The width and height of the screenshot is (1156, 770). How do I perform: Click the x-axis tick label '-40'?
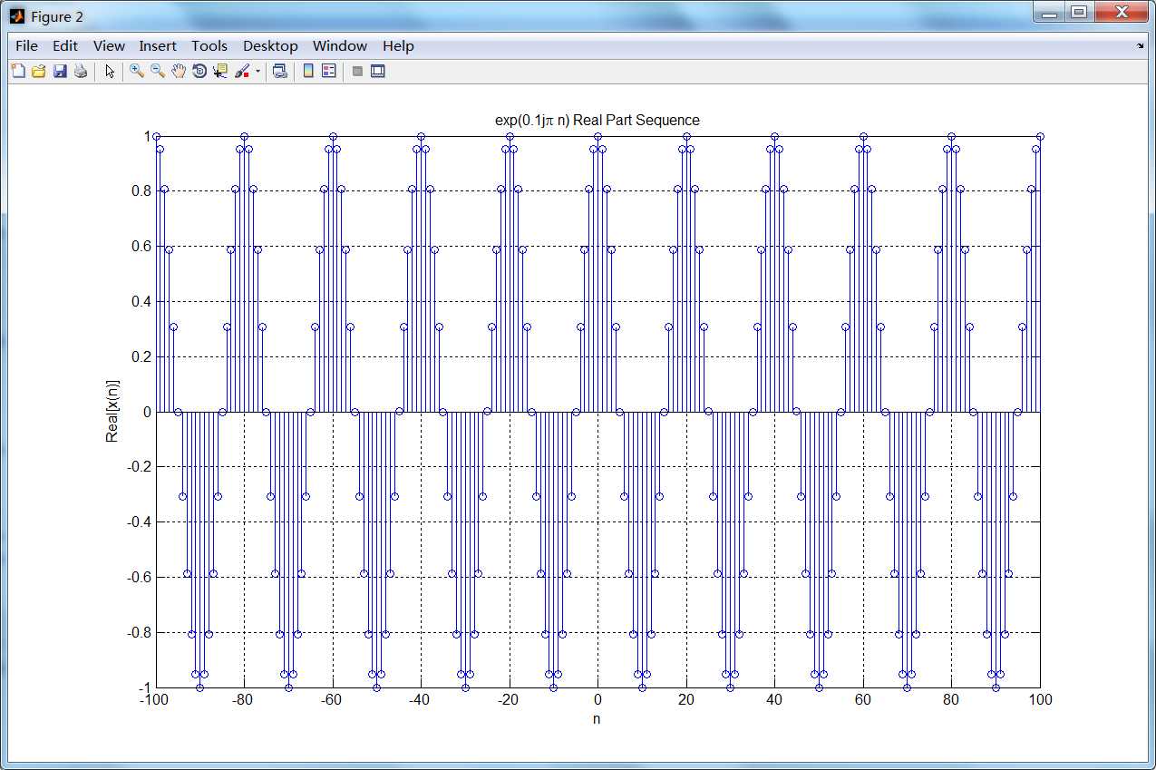point(419,700)
